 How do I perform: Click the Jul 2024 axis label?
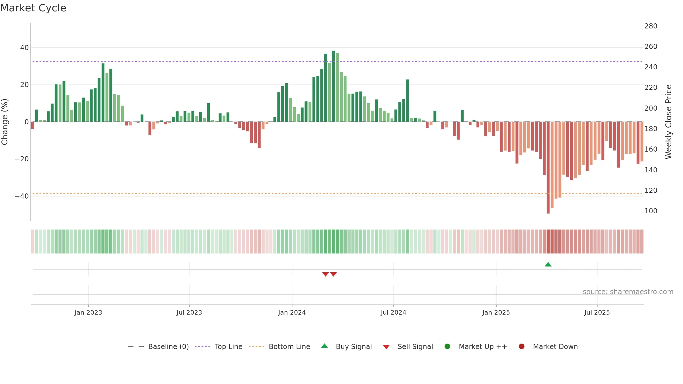(x=393, y=312)
